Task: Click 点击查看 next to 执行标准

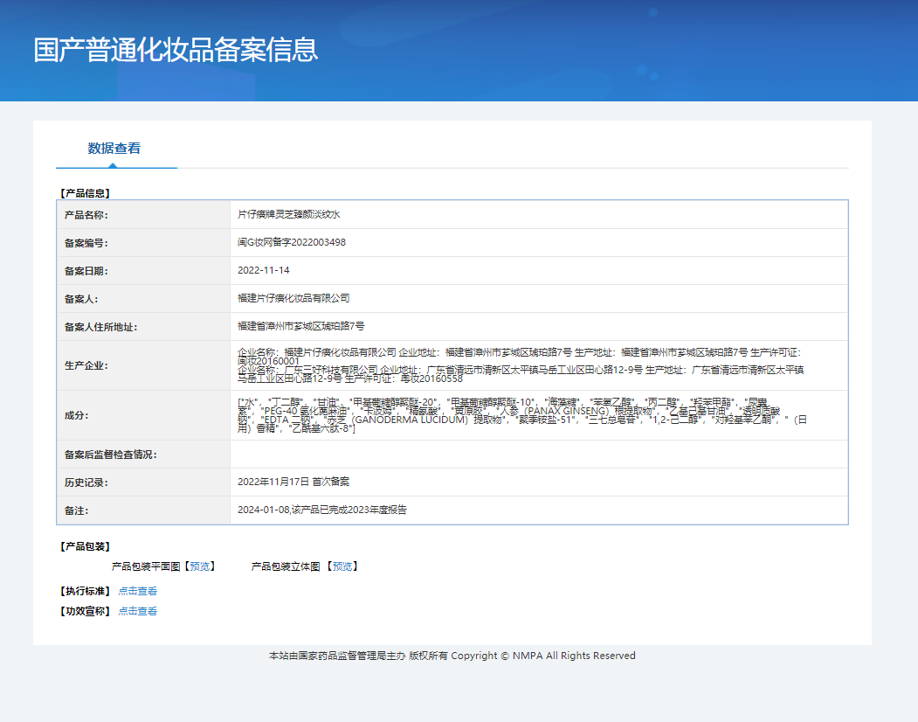Action: click(138, 592)
